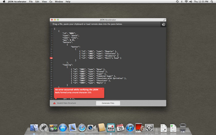Viewport: 216px width, 135px height.
Task: Open the Go menu
Action: (51, 2)
